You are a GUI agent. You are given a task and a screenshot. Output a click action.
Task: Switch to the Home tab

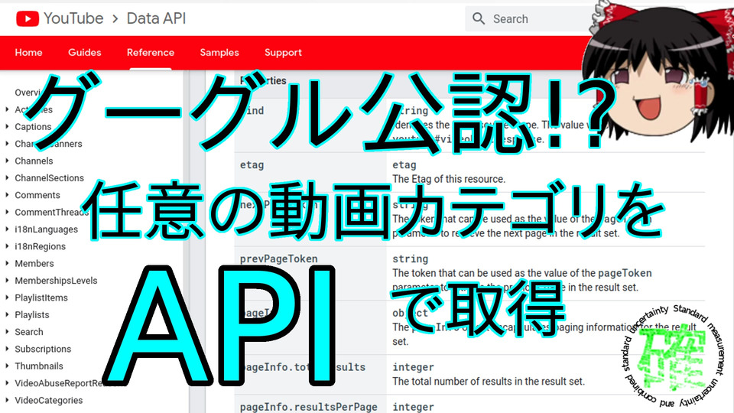pyautogui.click(x=28, y=53)
